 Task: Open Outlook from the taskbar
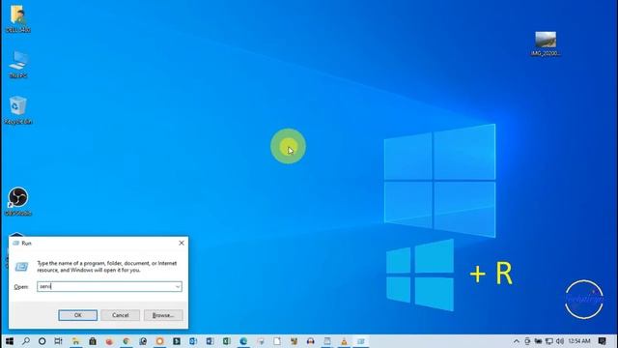193,341
